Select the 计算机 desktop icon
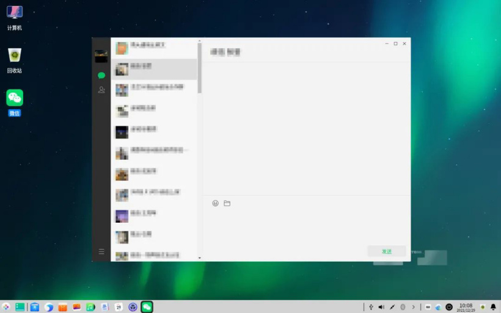Viewport: 501px width, 313px height. (15, 18)
